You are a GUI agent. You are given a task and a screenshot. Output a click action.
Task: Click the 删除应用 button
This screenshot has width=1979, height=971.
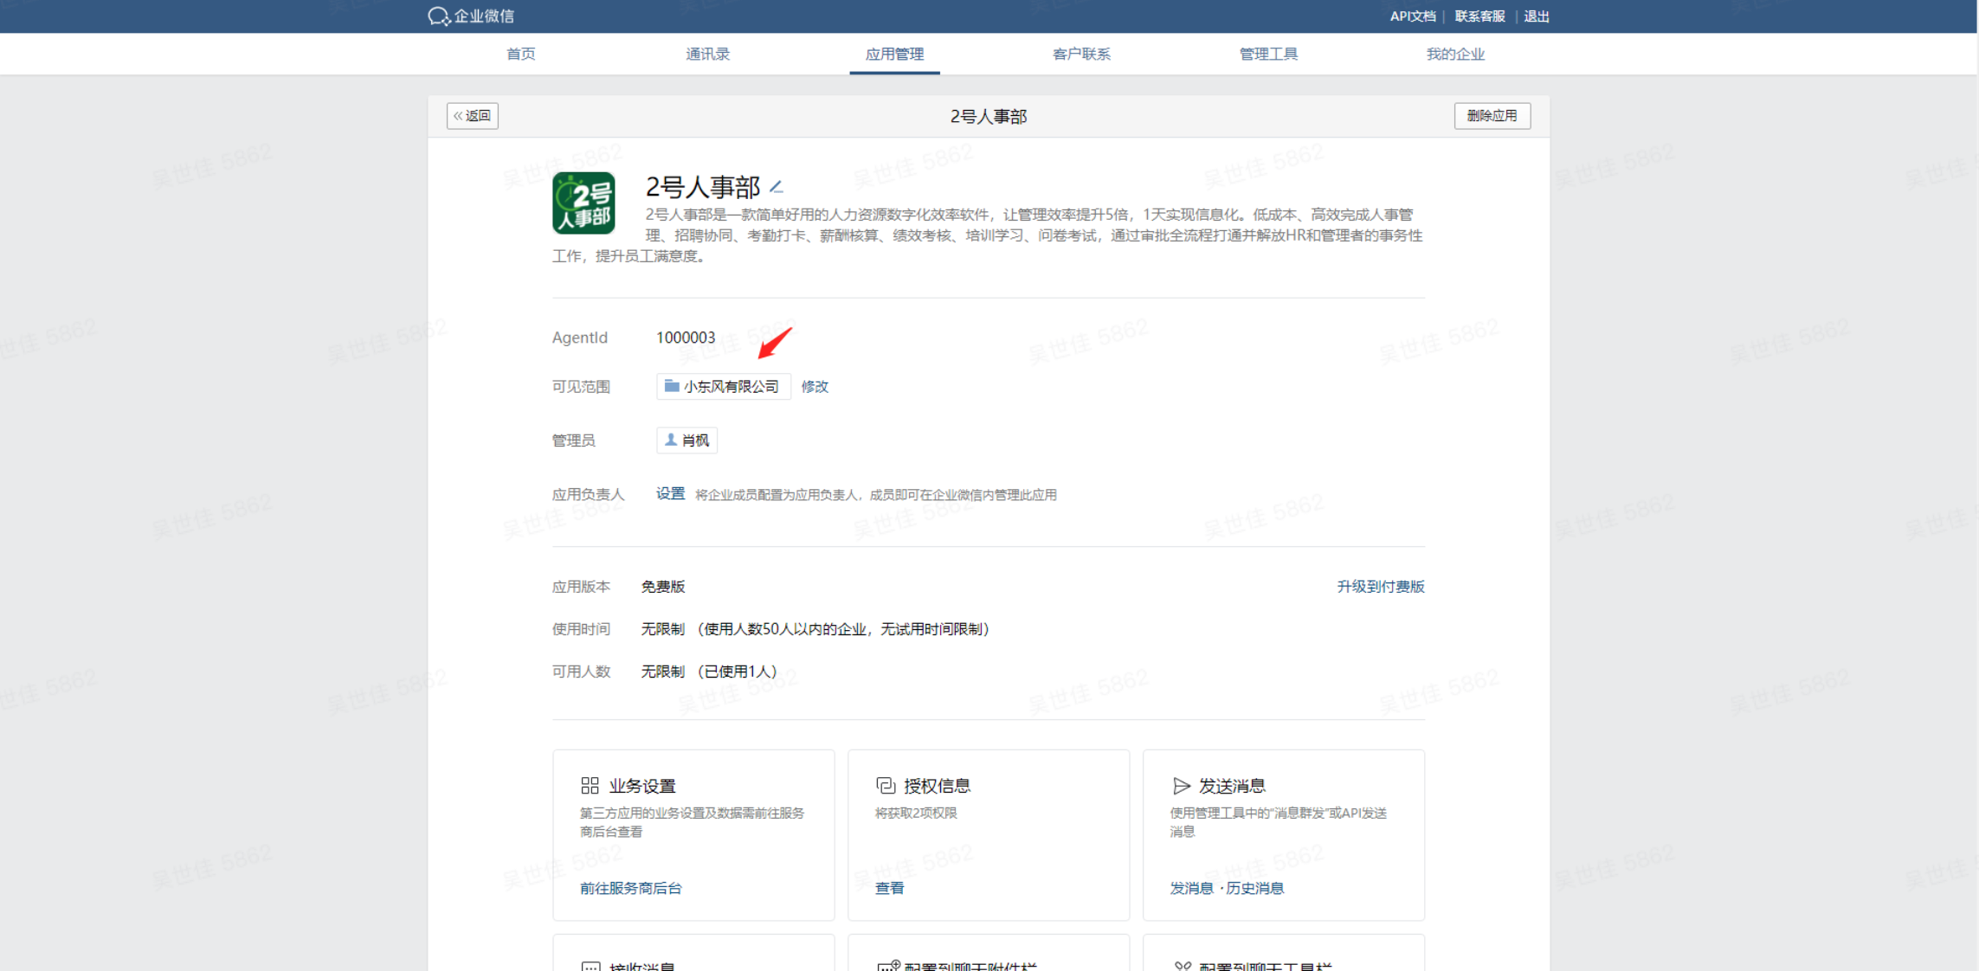[1492, 116]
